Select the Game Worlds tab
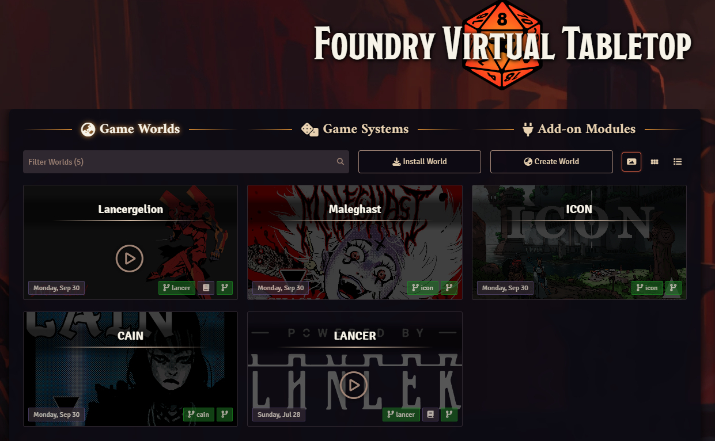 pos(130,129)
